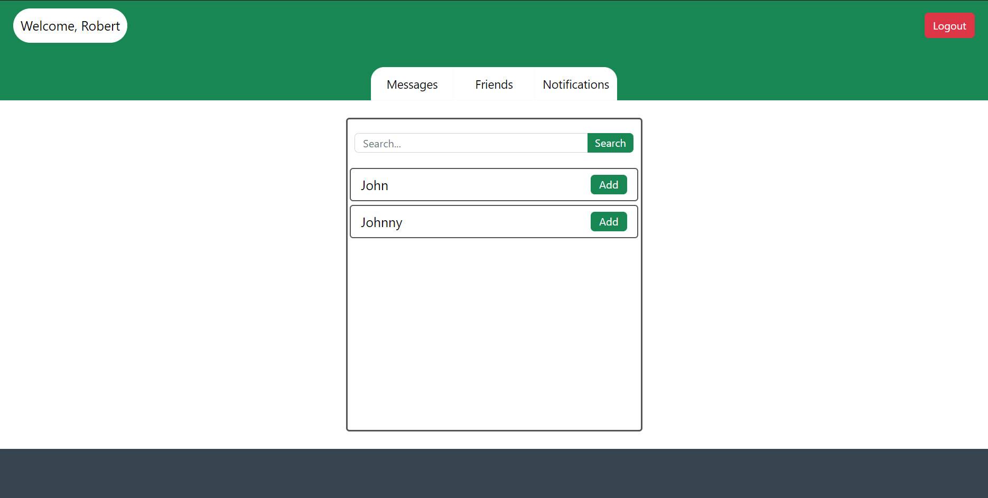Click the Add button next to John
The height and width of the screenshot is (498, 988).
608,184
